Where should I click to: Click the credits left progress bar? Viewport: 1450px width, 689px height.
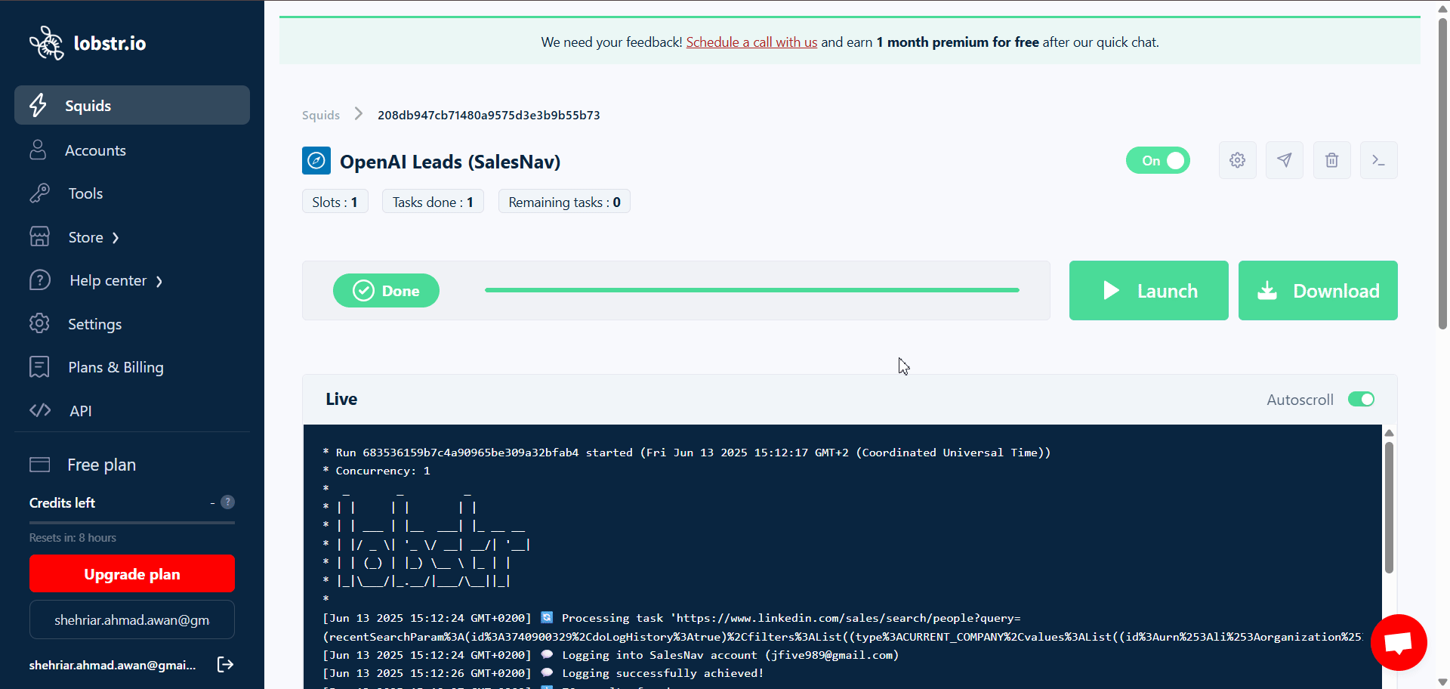point(132,522)
